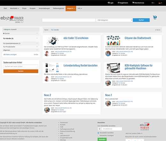Click News breadcrumb link
This screenshot has height=141, width=166.
pyautogui.click(x=46, y=30)
